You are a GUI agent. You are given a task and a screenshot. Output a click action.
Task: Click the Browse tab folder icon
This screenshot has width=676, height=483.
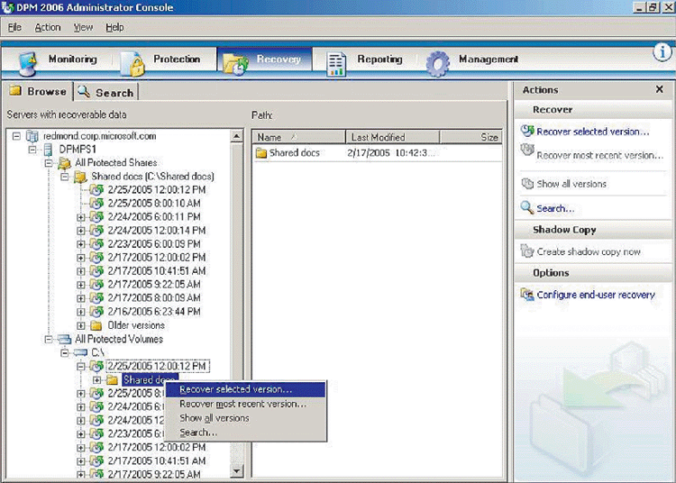click(15, 90)
